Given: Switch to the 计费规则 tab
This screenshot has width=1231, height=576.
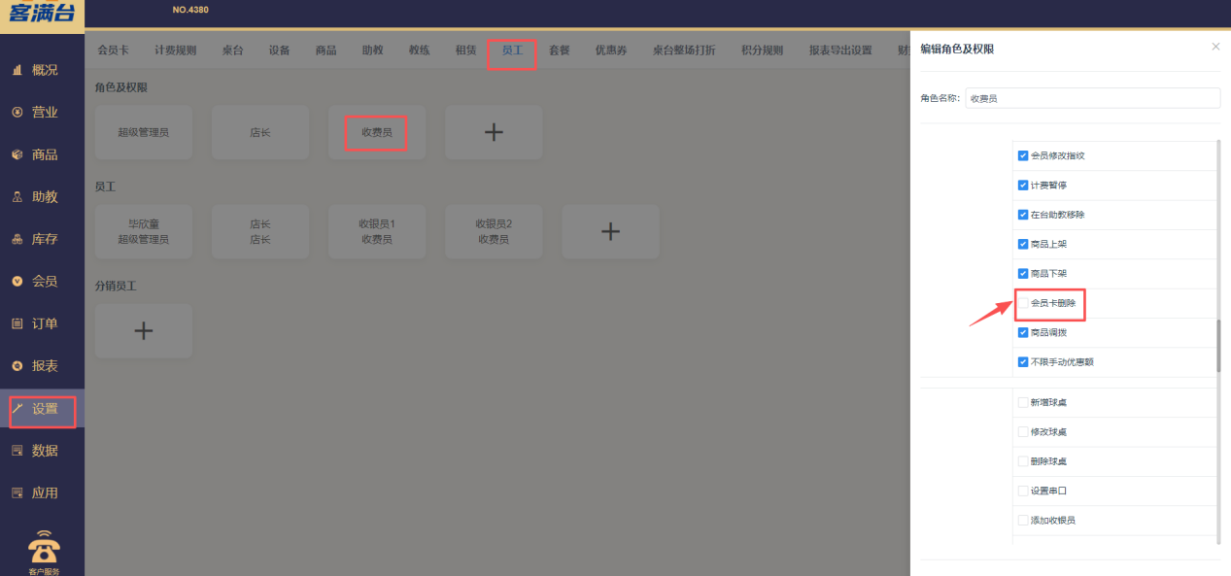Looking at the screenshot, I should point(175,50).
